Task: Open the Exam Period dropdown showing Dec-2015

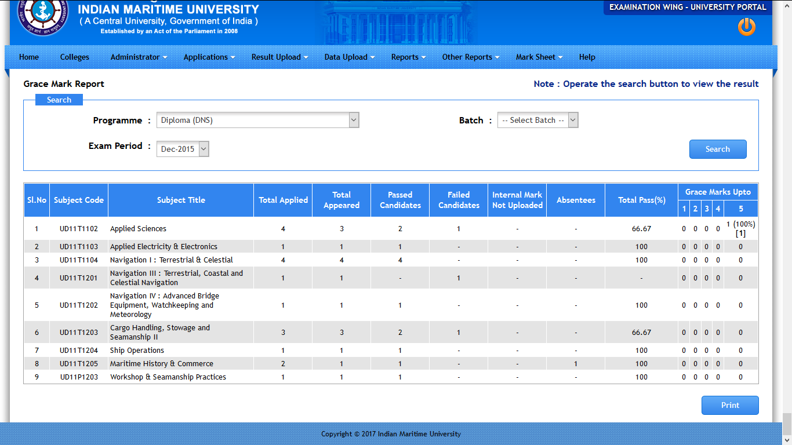Action: pyautogui.click(x=183, y=149)
